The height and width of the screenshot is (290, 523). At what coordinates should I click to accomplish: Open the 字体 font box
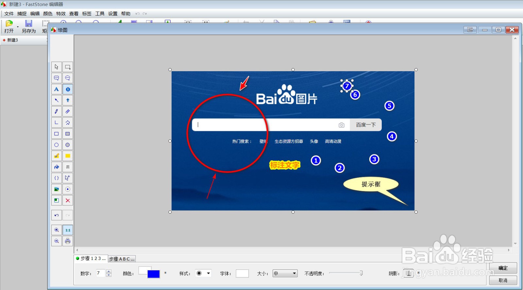click(x=242, y=273)
